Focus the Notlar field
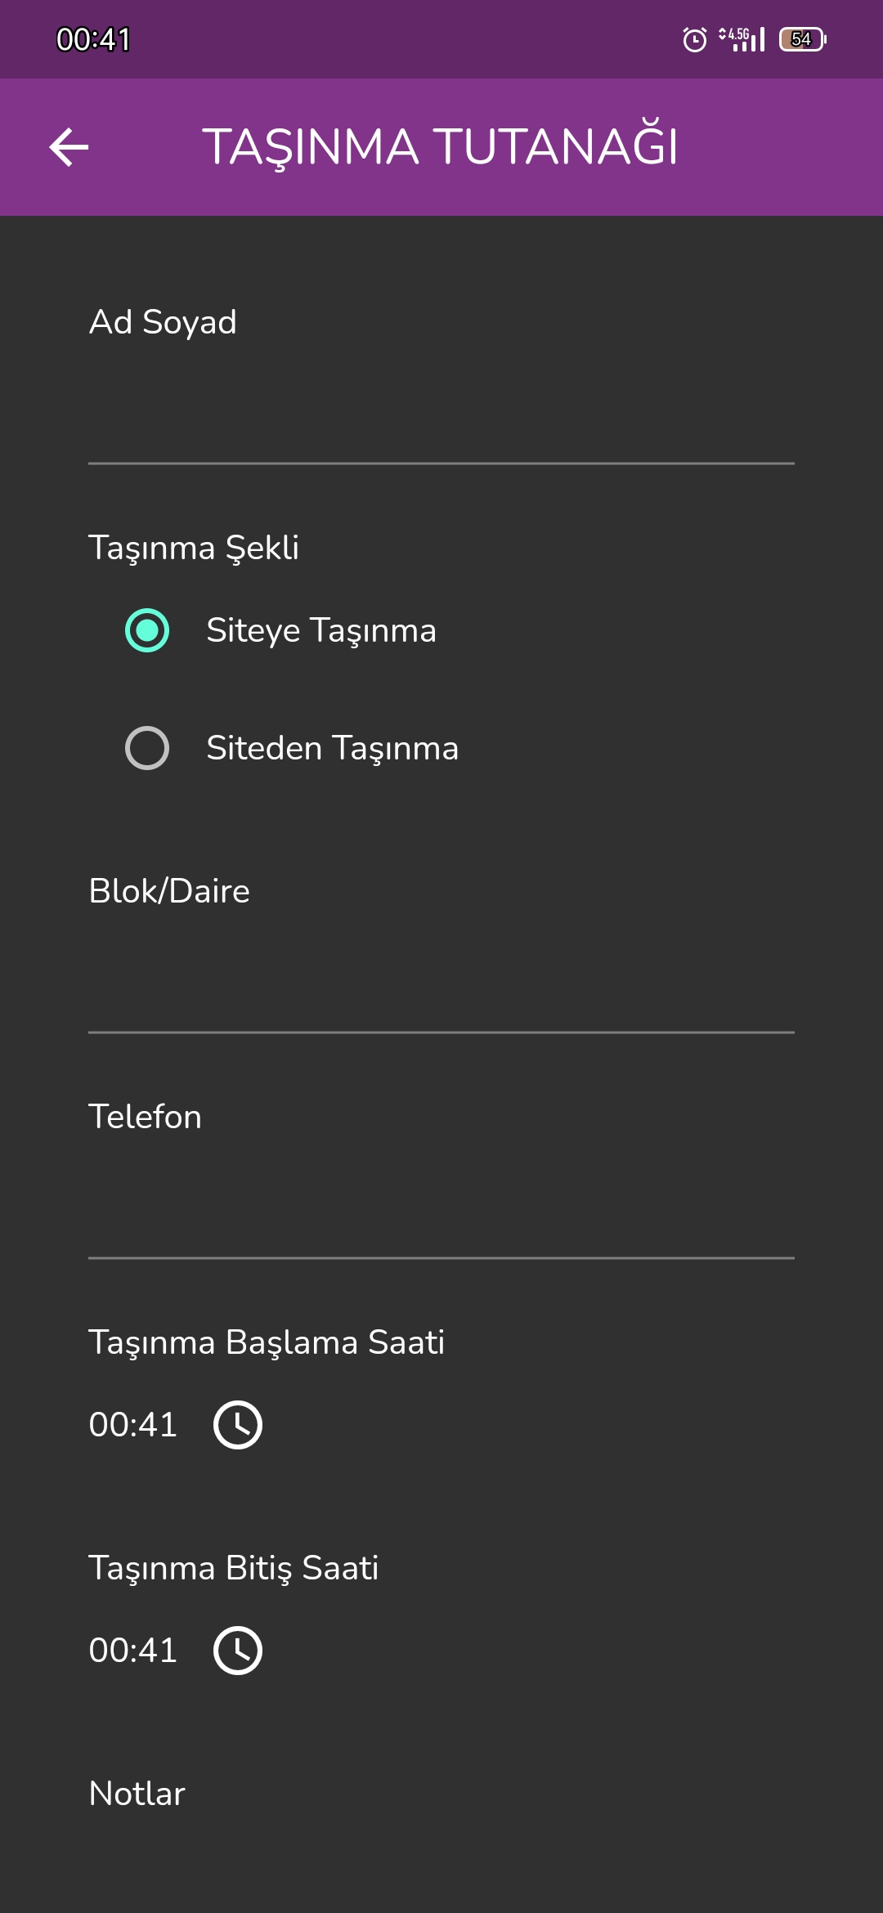Screen dimensions: 883x1913 tap(441, 1872)
